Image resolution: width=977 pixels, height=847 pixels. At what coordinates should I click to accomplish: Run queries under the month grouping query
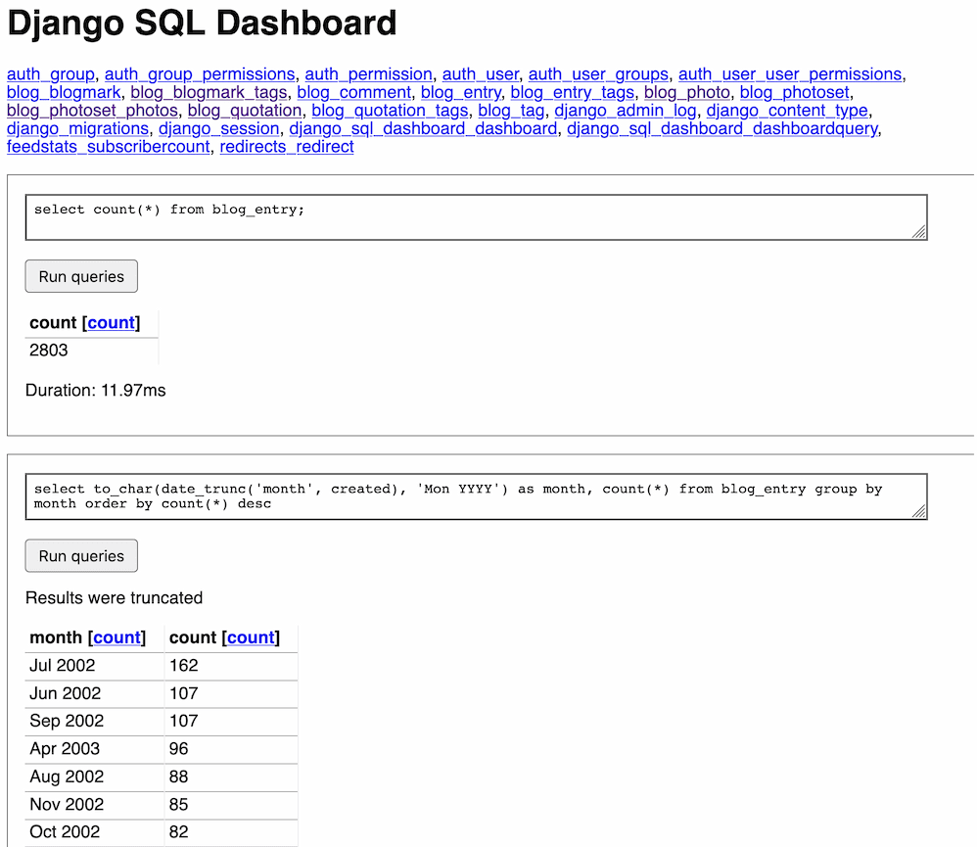click(x=81, y=556)
